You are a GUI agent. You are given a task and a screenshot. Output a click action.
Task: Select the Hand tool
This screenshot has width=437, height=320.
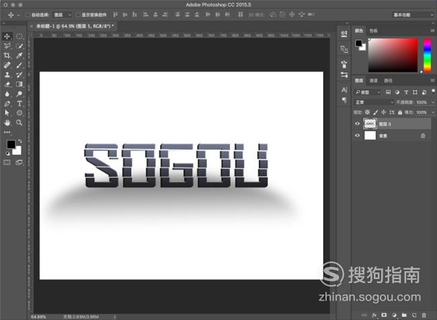(x=7, y=122)
